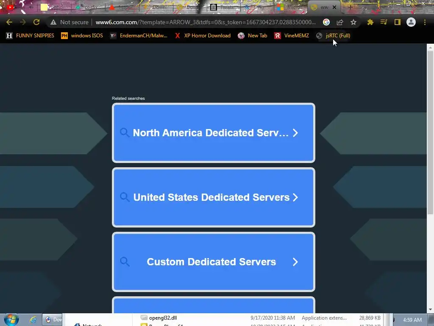
Task: Select opengl32.dll in the Explorer window
Action: 163,318
